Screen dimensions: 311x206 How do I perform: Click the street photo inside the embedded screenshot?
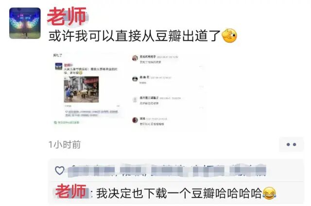pyautogui.click(x=81, y=89)
